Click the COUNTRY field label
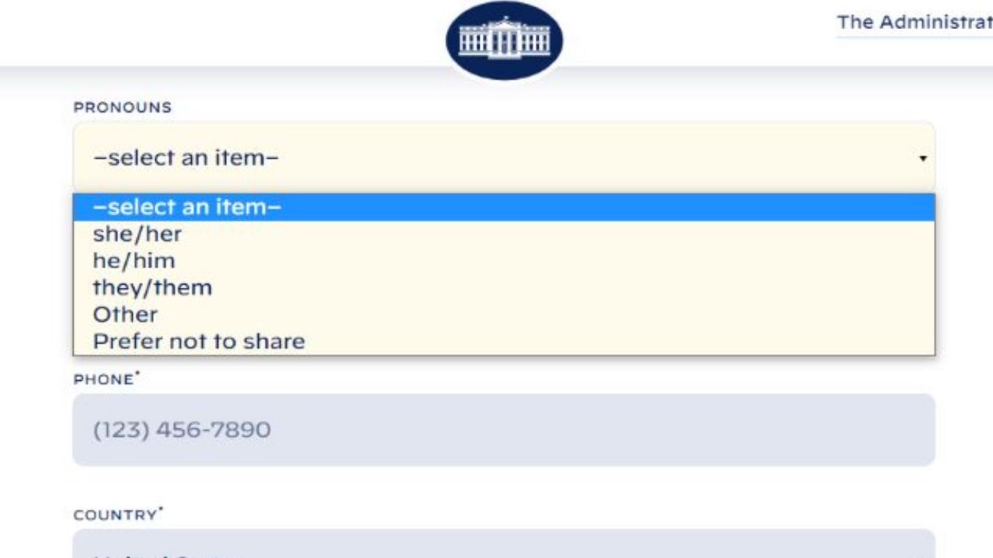 (x=115, y=515)
